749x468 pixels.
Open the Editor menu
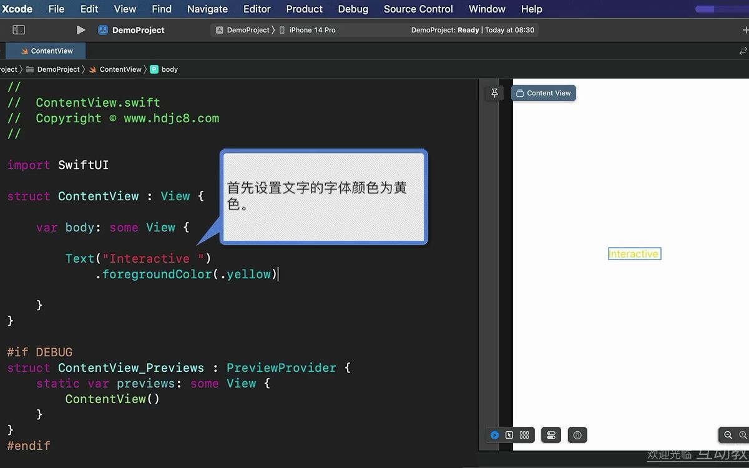(x=257, y=9)
